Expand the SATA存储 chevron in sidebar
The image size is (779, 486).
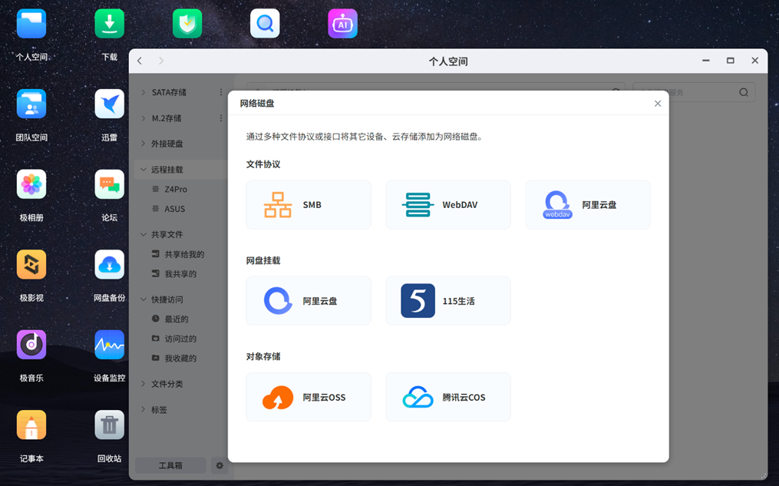click(x=143, y=92)
